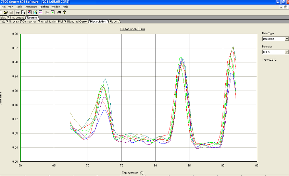Viewport: 289px width, 176px height.
Task: Click the green Analyze arrow icon
Action: (x=47, y=12)
